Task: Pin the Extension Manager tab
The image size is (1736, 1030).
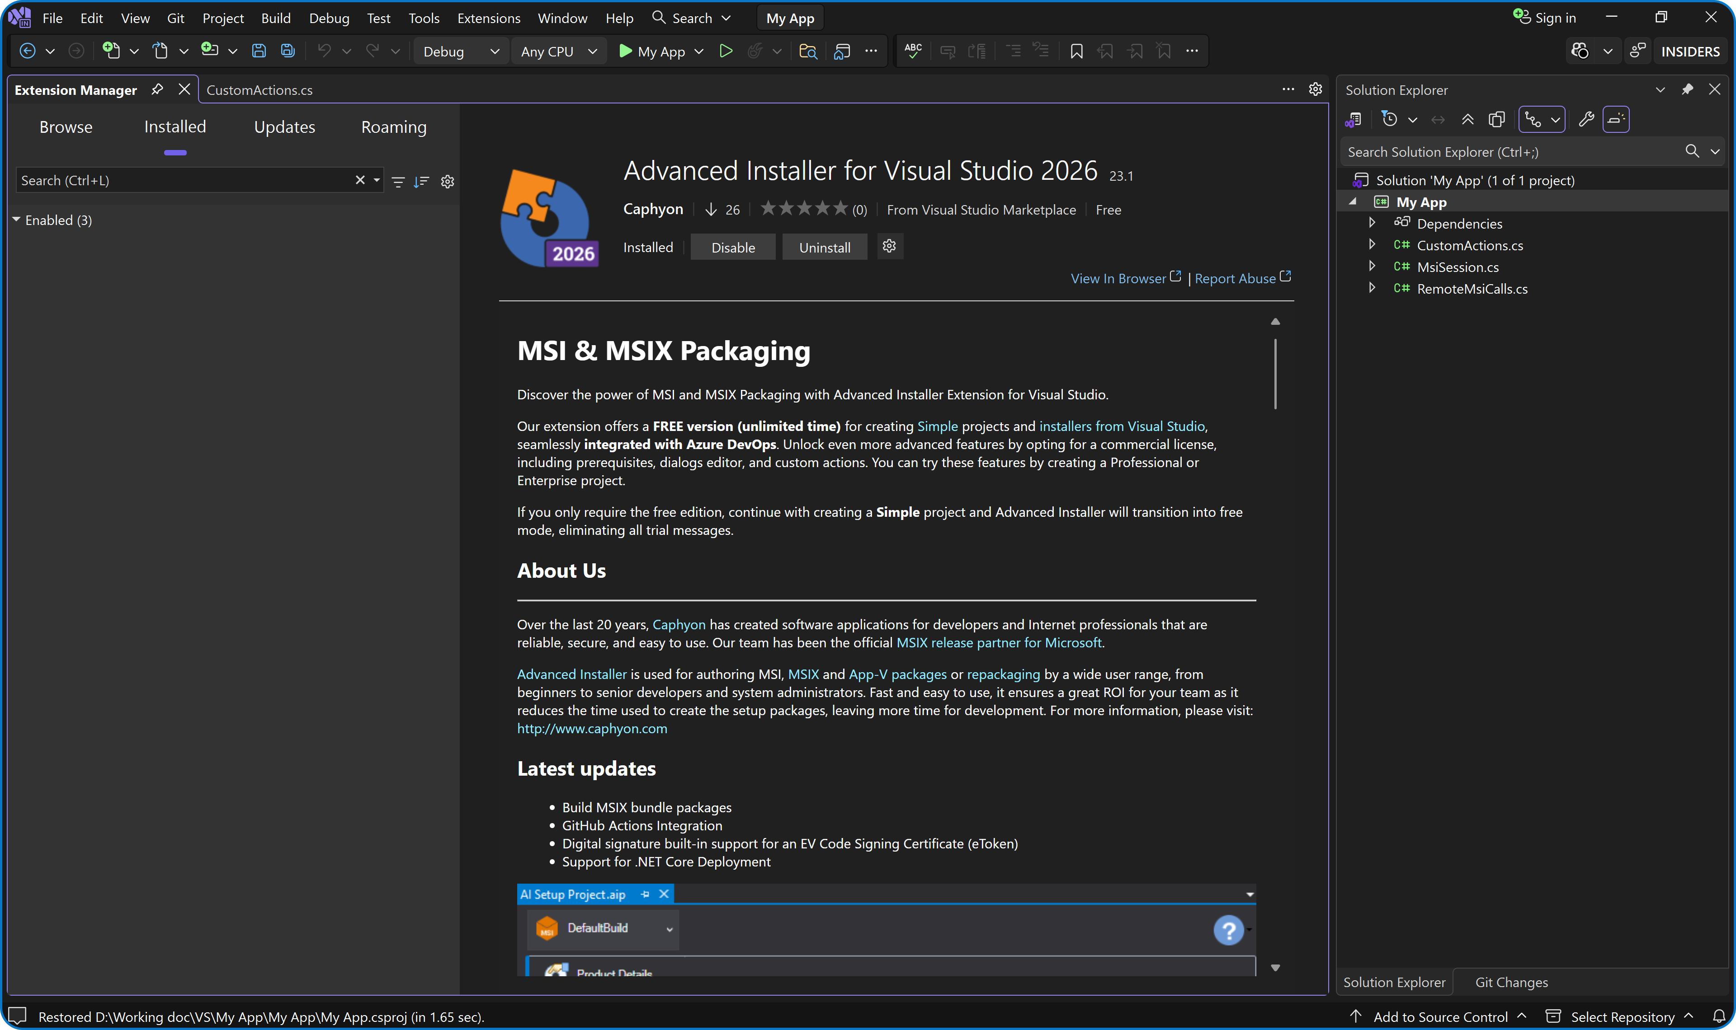Action: click(157, 89)
